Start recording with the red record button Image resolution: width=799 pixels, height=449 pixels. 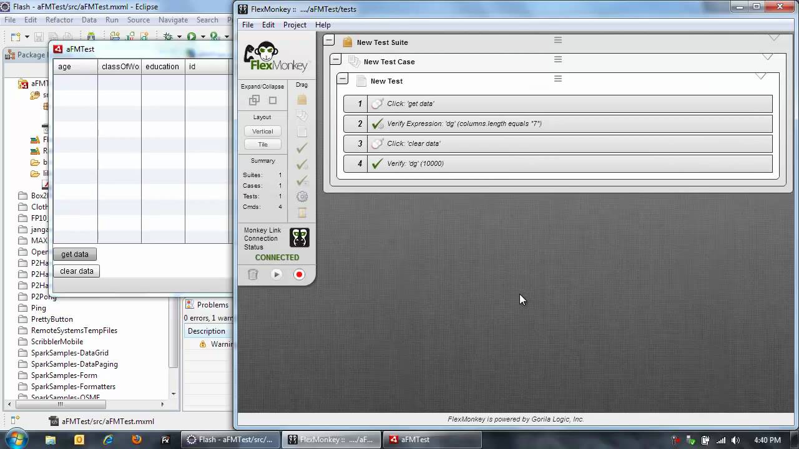tap(299, 274)
